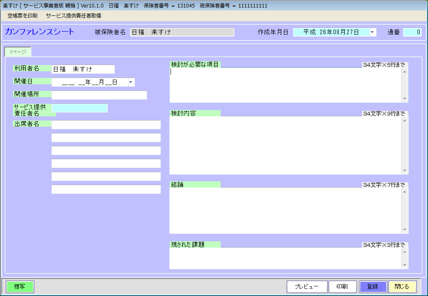The height and width of the screenshot is (296, 428).
Task: Click the 印刷 print button
Action: click(342, 287)
